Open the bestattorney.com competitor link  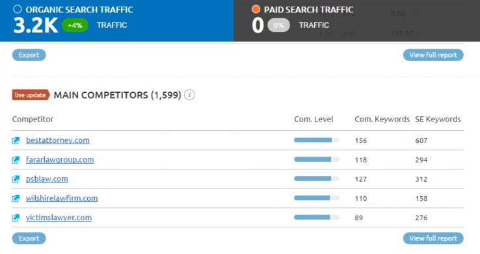tap(57, 140)
